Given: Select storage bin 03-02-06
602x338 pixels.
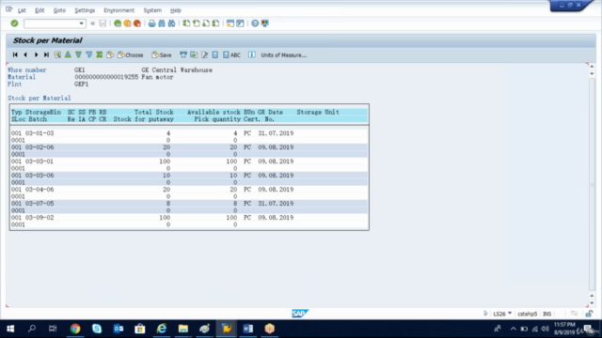Looking at the screenshot, I should [40, 147].
